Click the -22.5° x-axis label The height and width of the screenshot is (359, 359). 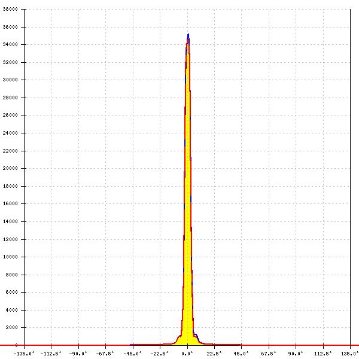pyautogui.click(x=160, y=354)
